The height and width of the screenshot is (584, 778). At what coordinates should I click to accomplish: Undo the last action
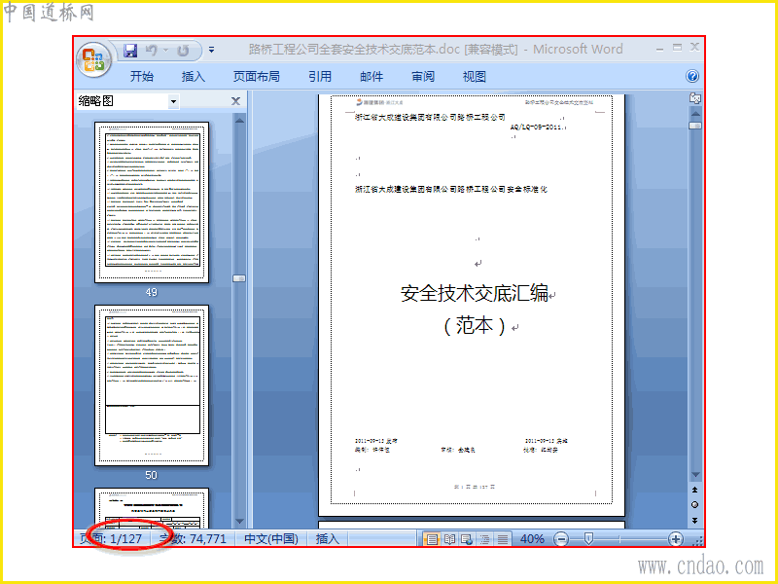click(152, 51)
